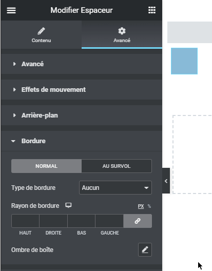
Task: Choose the PX unit
Action: (x=141, y=206)
